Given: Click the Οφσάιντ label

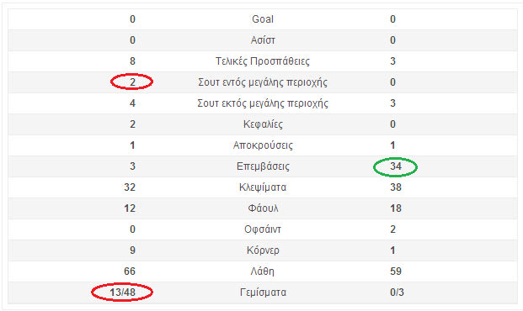Looking at the screenshot, I should click(x=263, y=229).
